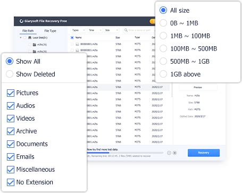Choose the 1MB ~ 100MB size option
This screenshot has height=193, width=242.
click(163, 36)
